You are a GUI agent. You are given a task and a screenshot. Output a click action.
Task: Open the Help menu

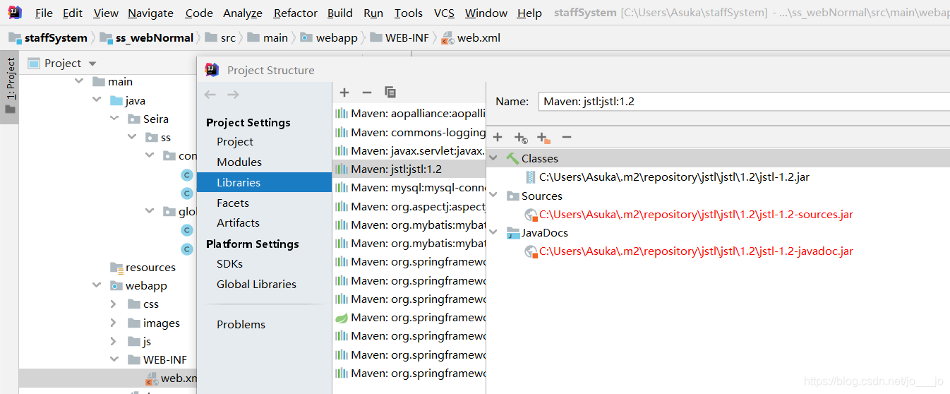click(529, 13)
